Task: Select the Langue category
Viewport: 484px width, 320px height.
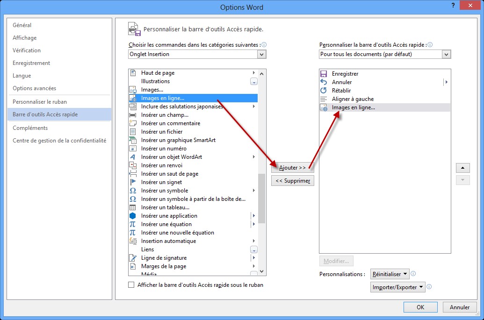Action: coord(22,76)
